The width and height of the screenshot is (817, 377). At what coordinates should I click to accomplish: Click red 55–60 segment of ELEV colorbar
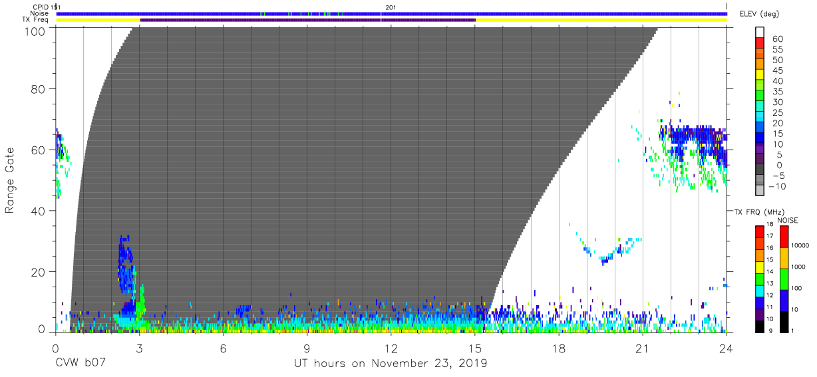761,43
